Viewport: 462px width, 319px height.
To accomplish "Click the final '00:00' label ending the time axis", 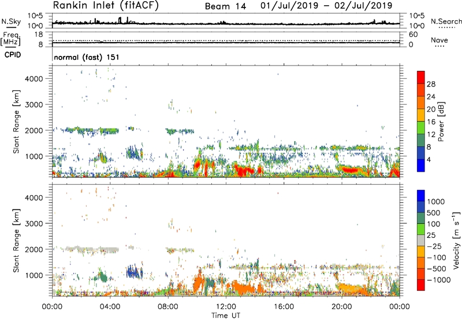I will 400,307.
